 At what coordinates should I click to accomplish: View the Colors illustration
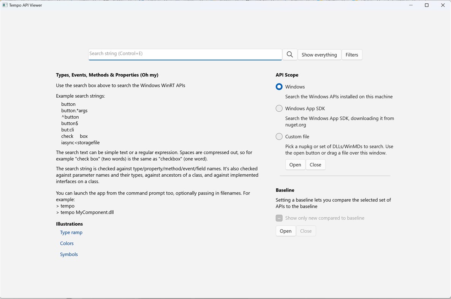click(66, 243)
